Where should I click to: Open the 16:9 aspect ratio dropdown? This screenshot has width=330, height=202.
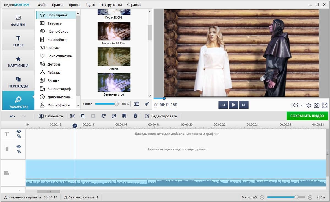point(296,105)
